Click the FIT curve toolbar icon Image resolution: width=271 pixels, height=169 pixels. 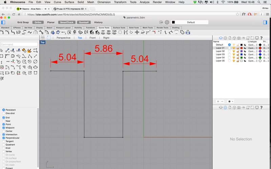pos(103,32)
